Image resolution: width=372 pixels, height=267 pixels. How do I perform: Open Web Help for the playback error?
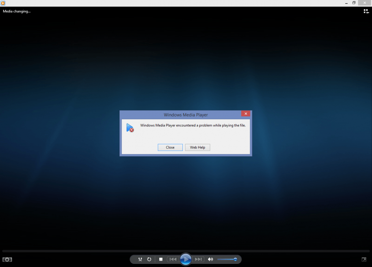[x=197, y=147]
